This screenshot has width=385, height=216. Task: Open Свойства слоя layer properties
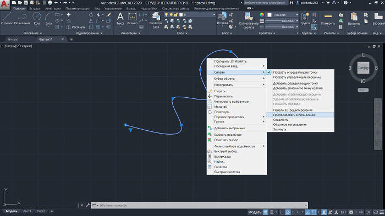pyautogui.click(x=156, y=20)
